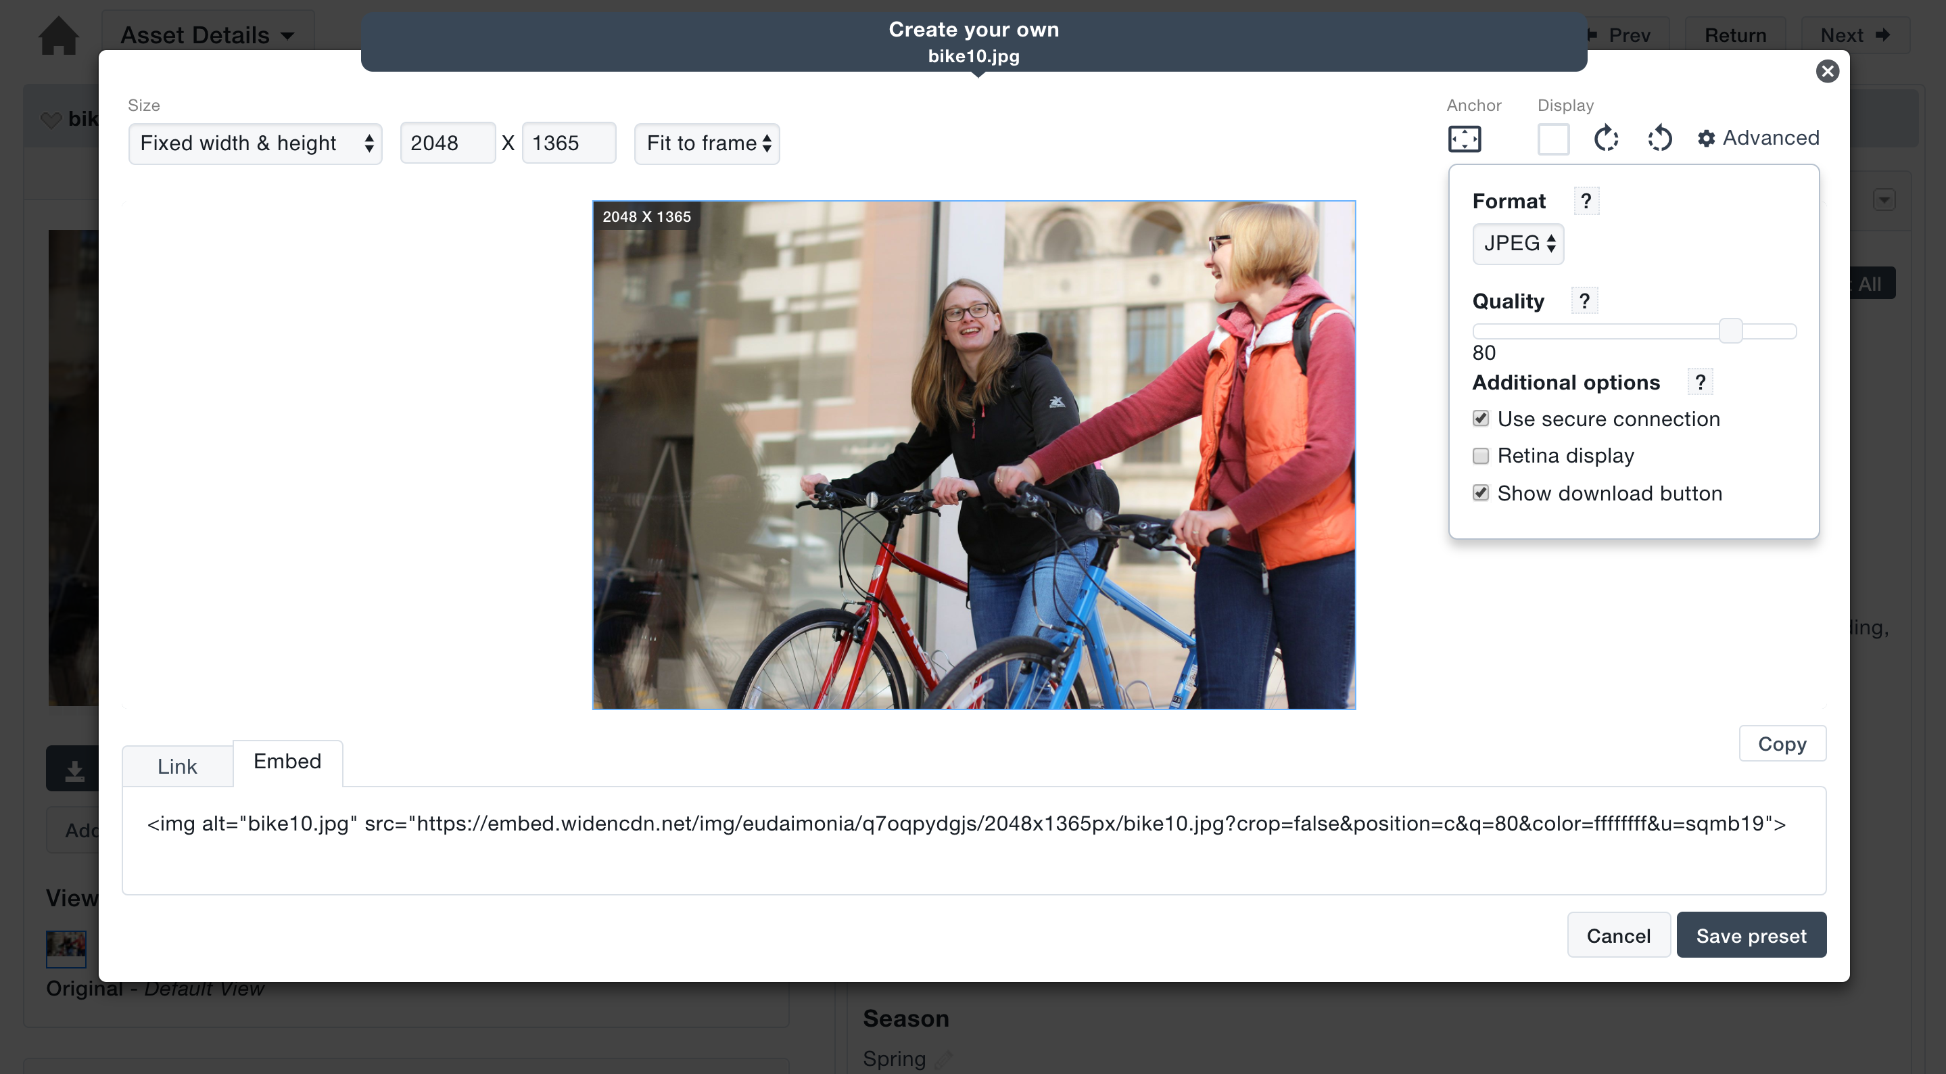Select the Embed tab
Image resolution: width=1946 pixels, height=1074 pixels.
[287, 761]
